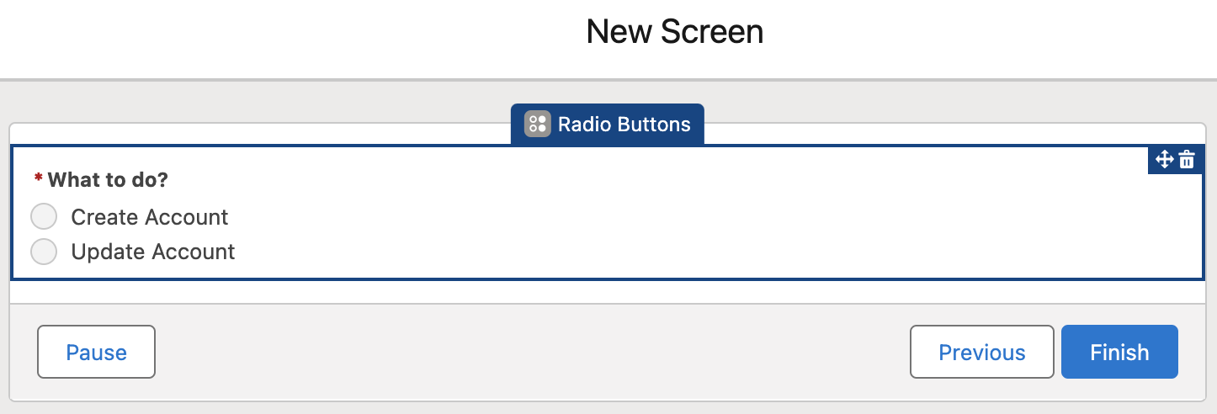
Task: Click the New Screen title text
Action: 674,32
